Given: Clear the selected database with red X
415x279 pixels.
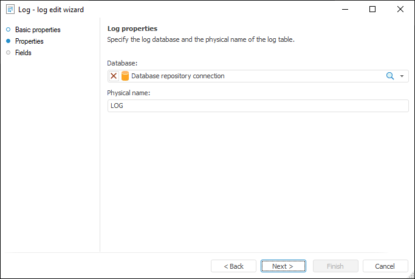Looking at the screenshot, I should tap(114, 76).
